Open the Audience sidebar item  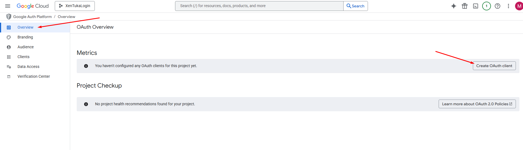(x=35, y=47)
